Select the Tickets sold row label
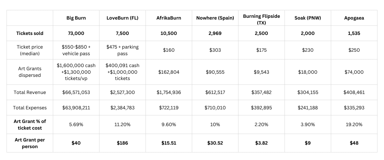The height and width of the screenshot is (160, 384). click(29, 34)
